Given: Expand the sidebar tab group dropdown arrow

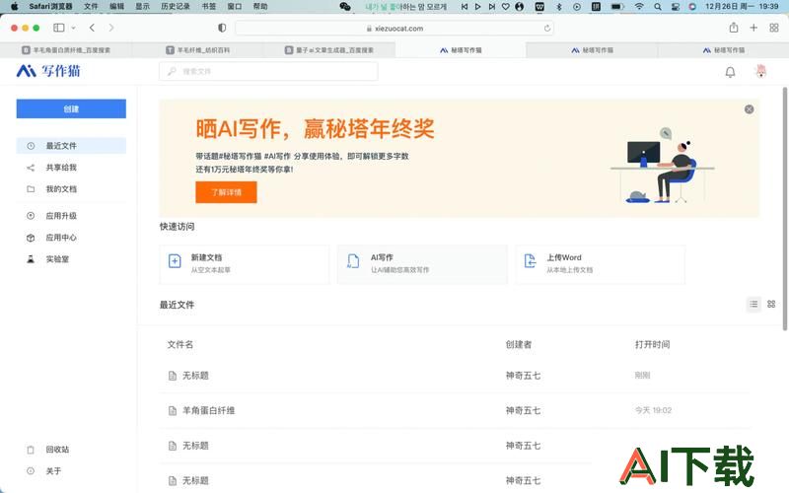Looking at the screenshot, I should click(x=73, y=28).
